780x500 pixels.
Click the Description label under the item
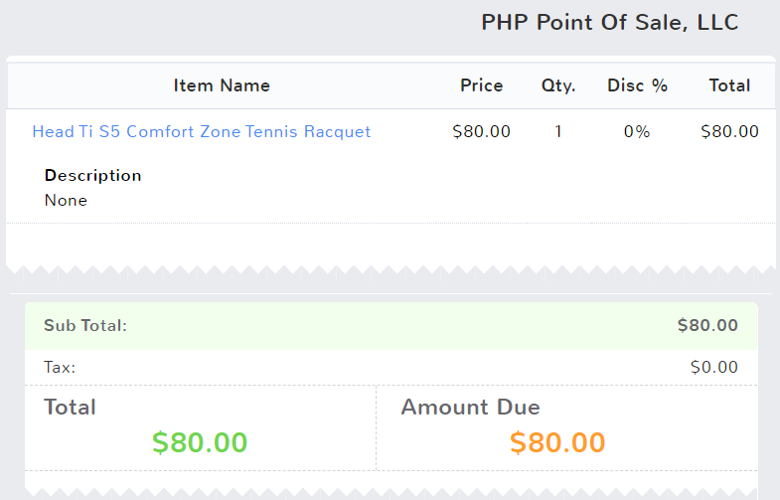pos(93,175)
